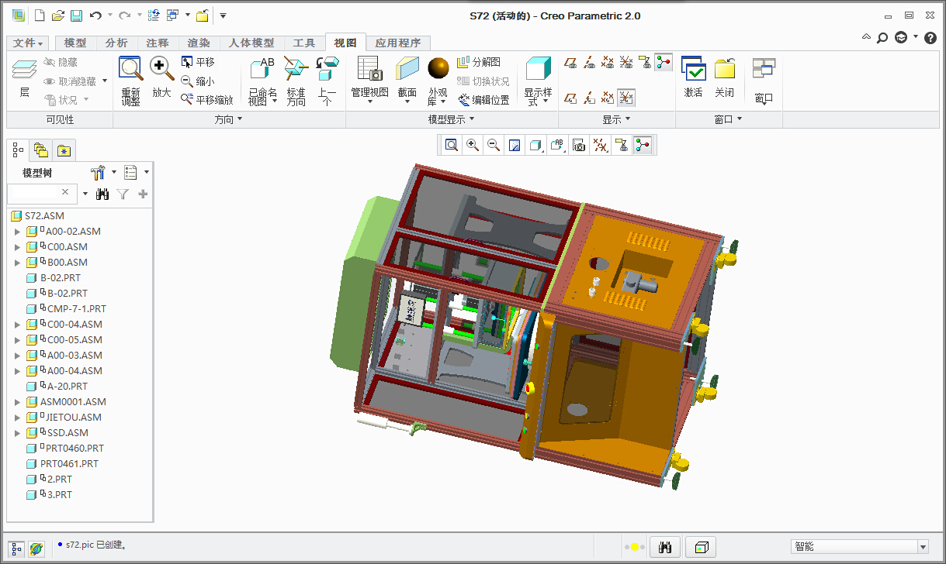The height and width of the screenshot is (564, 946).
Task: Toggle coordinate system display in the ribbon
Action: [x=626, y=63]
